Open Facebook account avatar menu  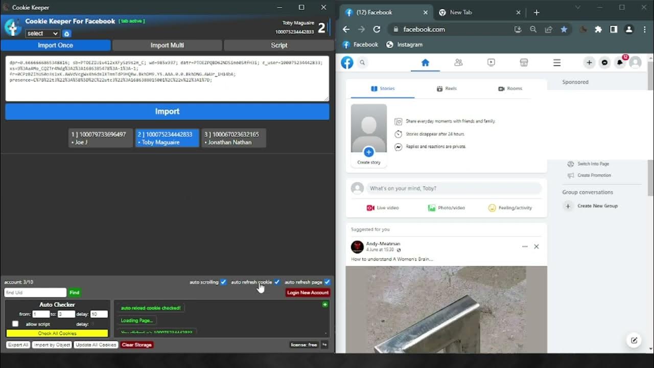[636, 62]
